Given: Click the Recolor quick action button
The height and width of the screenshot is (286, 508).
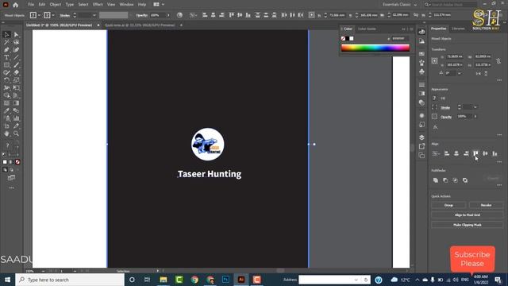Looking at the screenshot, I should click(x=486, y=205).
